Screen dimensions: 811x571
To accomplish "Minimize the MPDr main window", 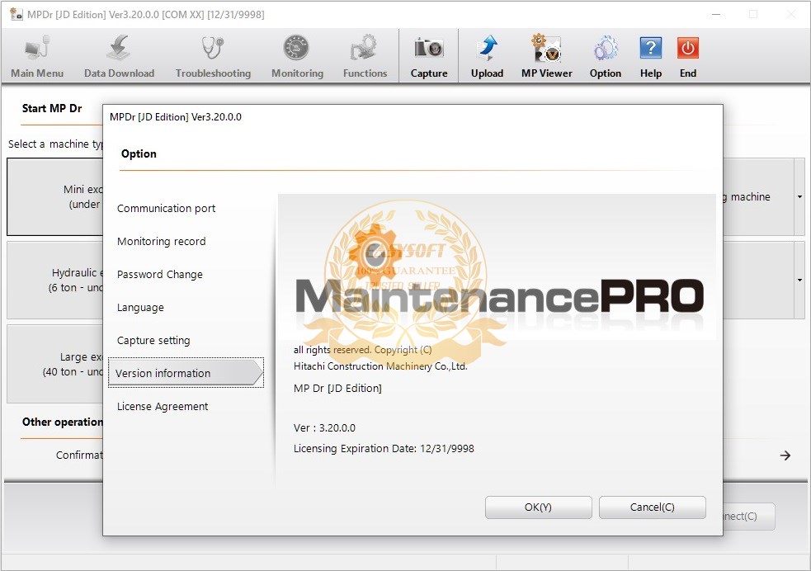I will point(716,15).
